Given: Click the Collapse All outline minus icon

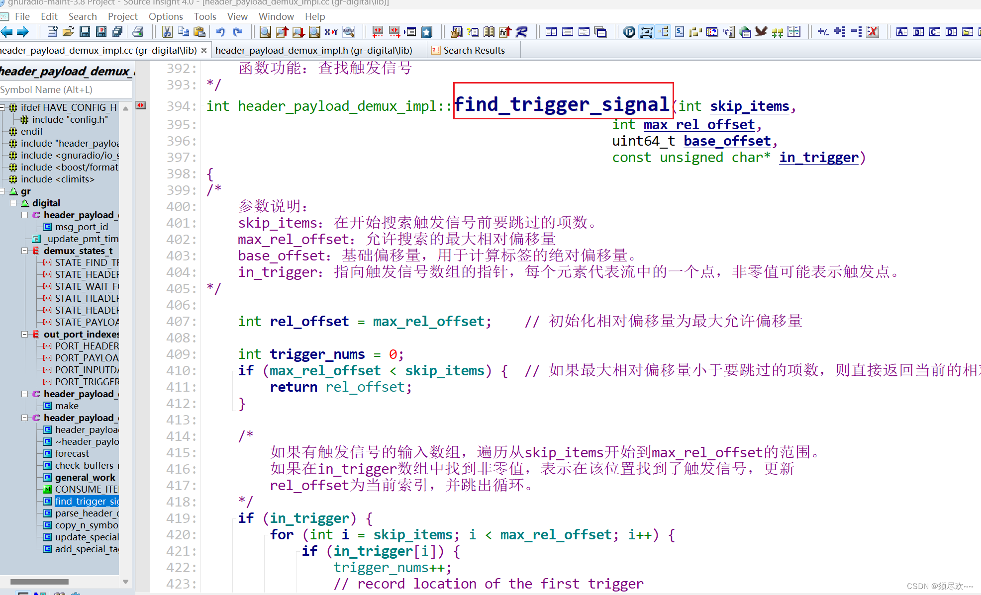Looking at the screenshot, I should 856,32.
